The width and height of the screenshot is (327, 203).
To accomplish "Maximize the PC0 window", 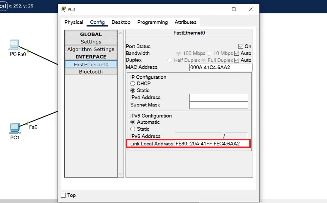I will [x=234, y=9].
